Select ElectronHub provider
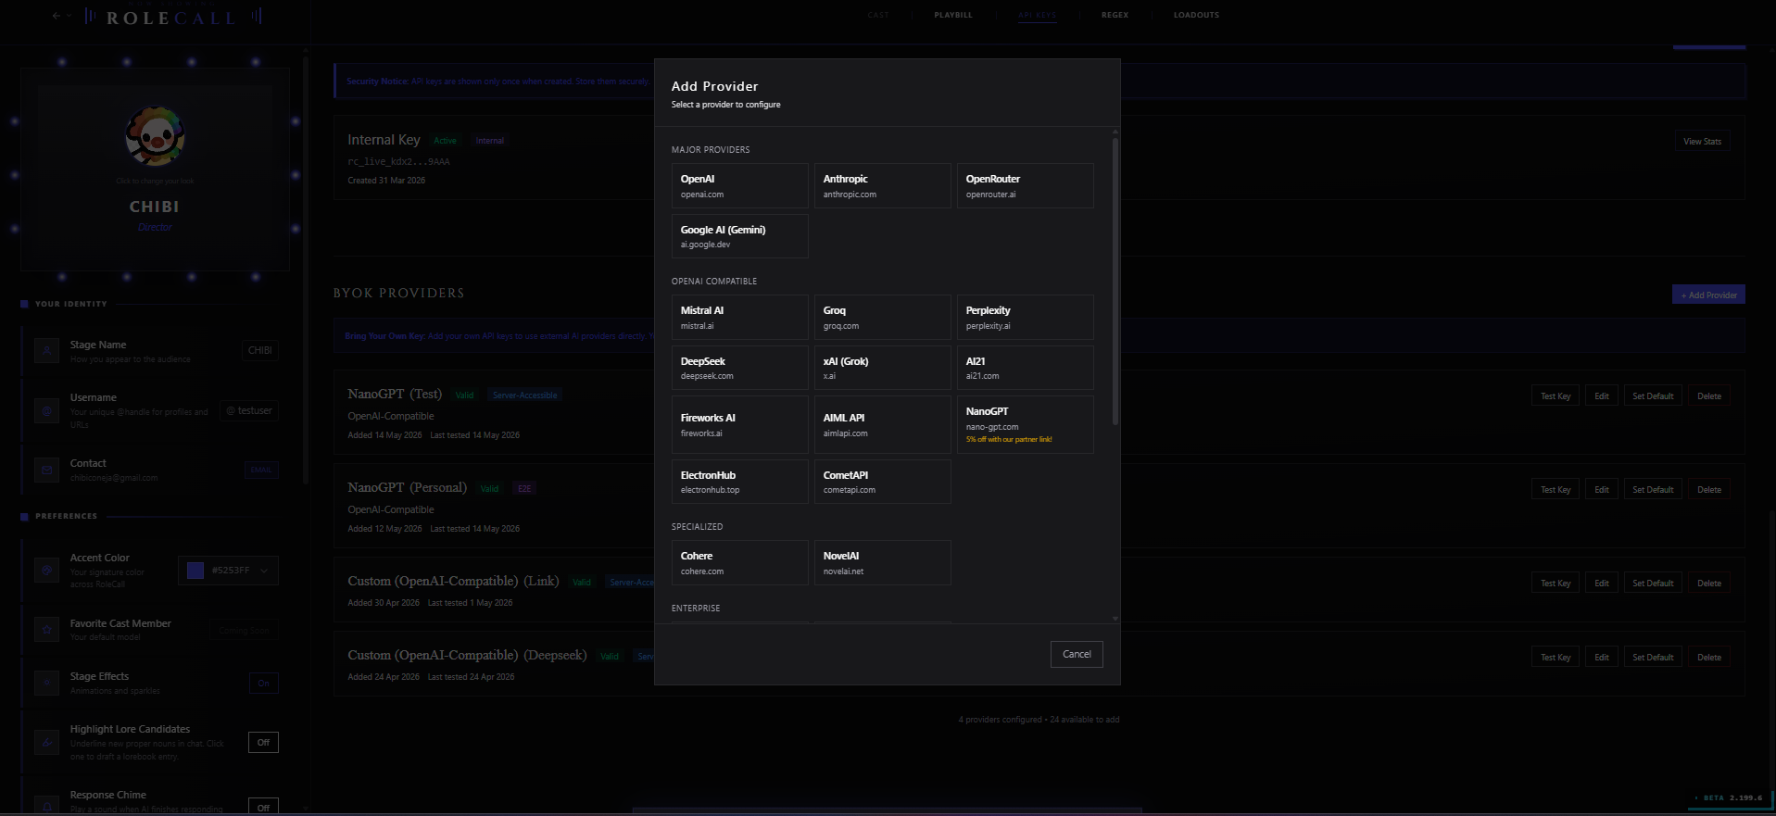Viewport: 1776px width, 816px height. (x=740, y=482)
